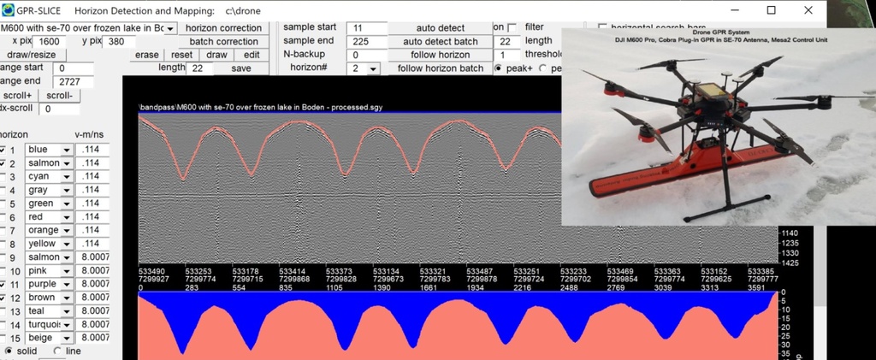Click the blue and salmon depth profile
Image resolution: width=876 pixels, height=360 pixels.
click(x=458, y=326)
